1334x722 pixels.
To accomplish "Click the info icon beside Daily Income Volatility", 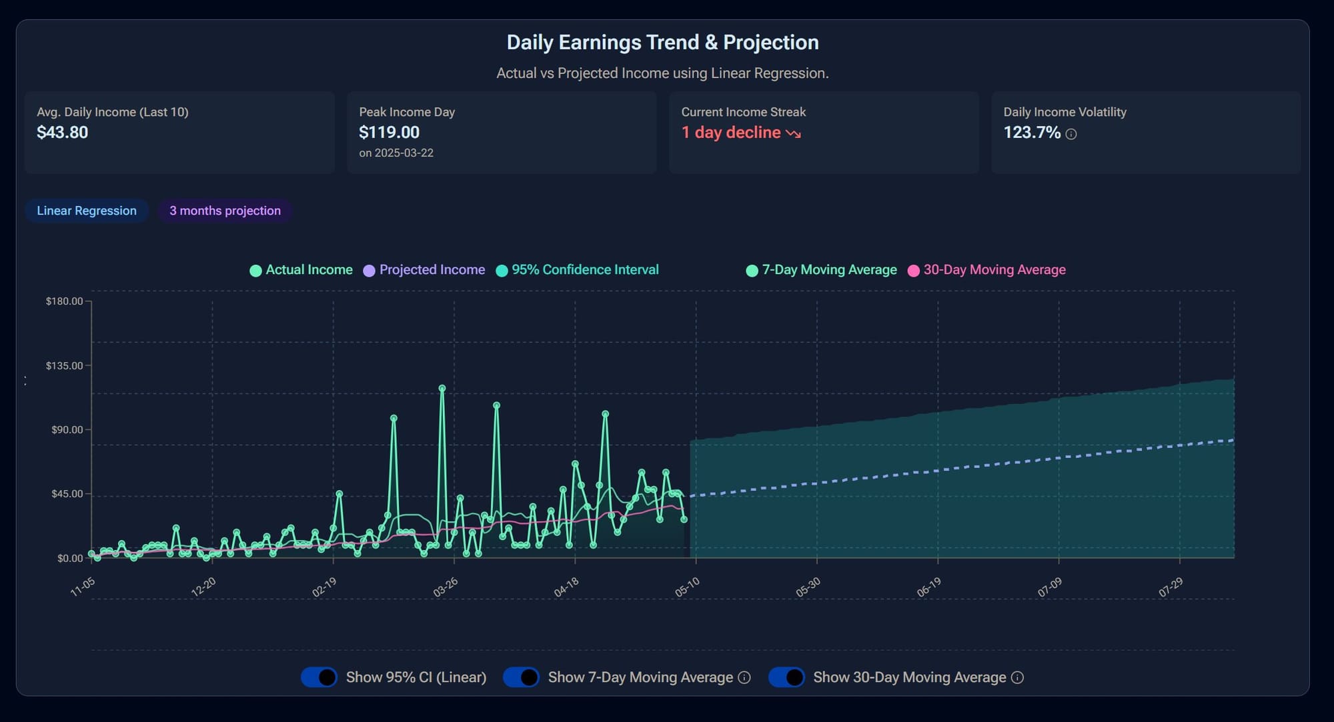I will (1073, 134).
